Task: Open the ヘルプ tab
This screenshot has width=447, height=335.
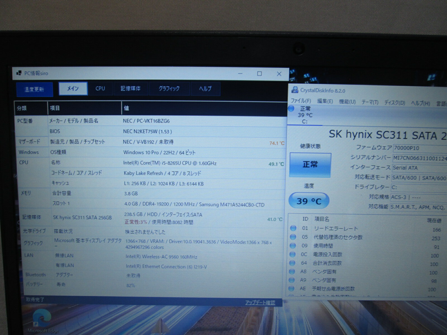Action: [205, 88]
